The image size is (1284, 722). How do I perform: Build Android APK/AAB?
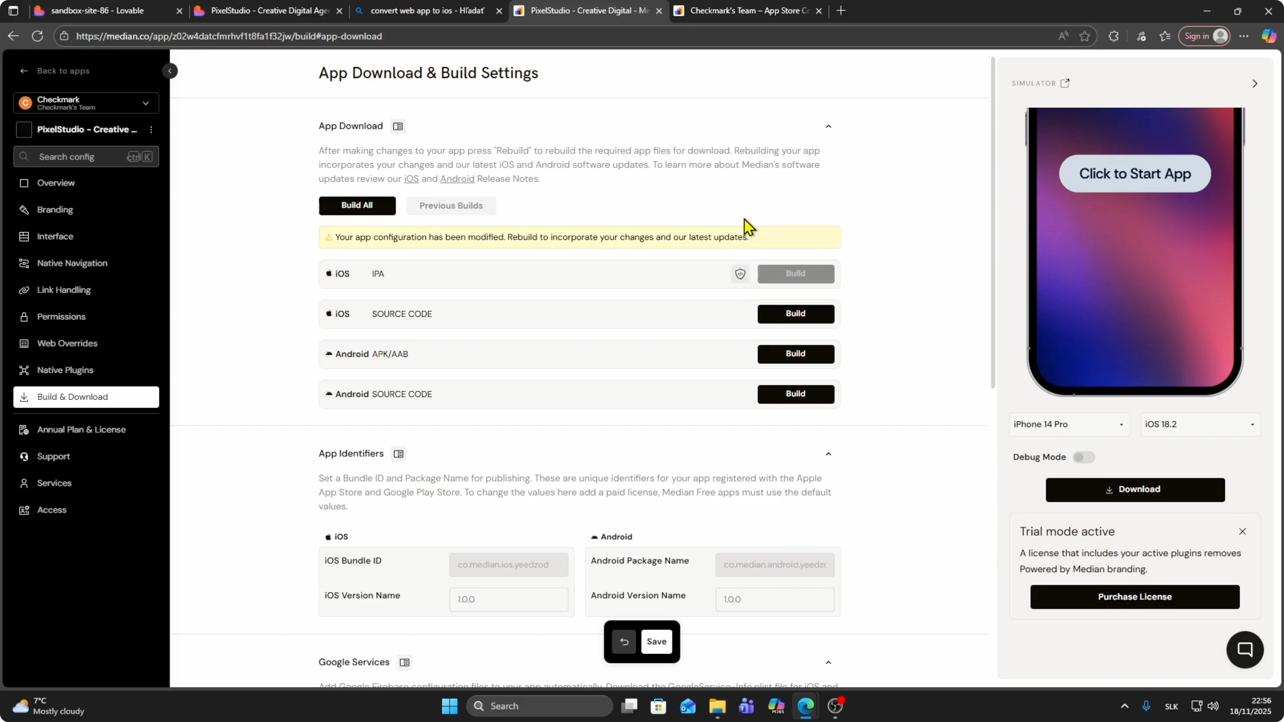pos(796,354)
